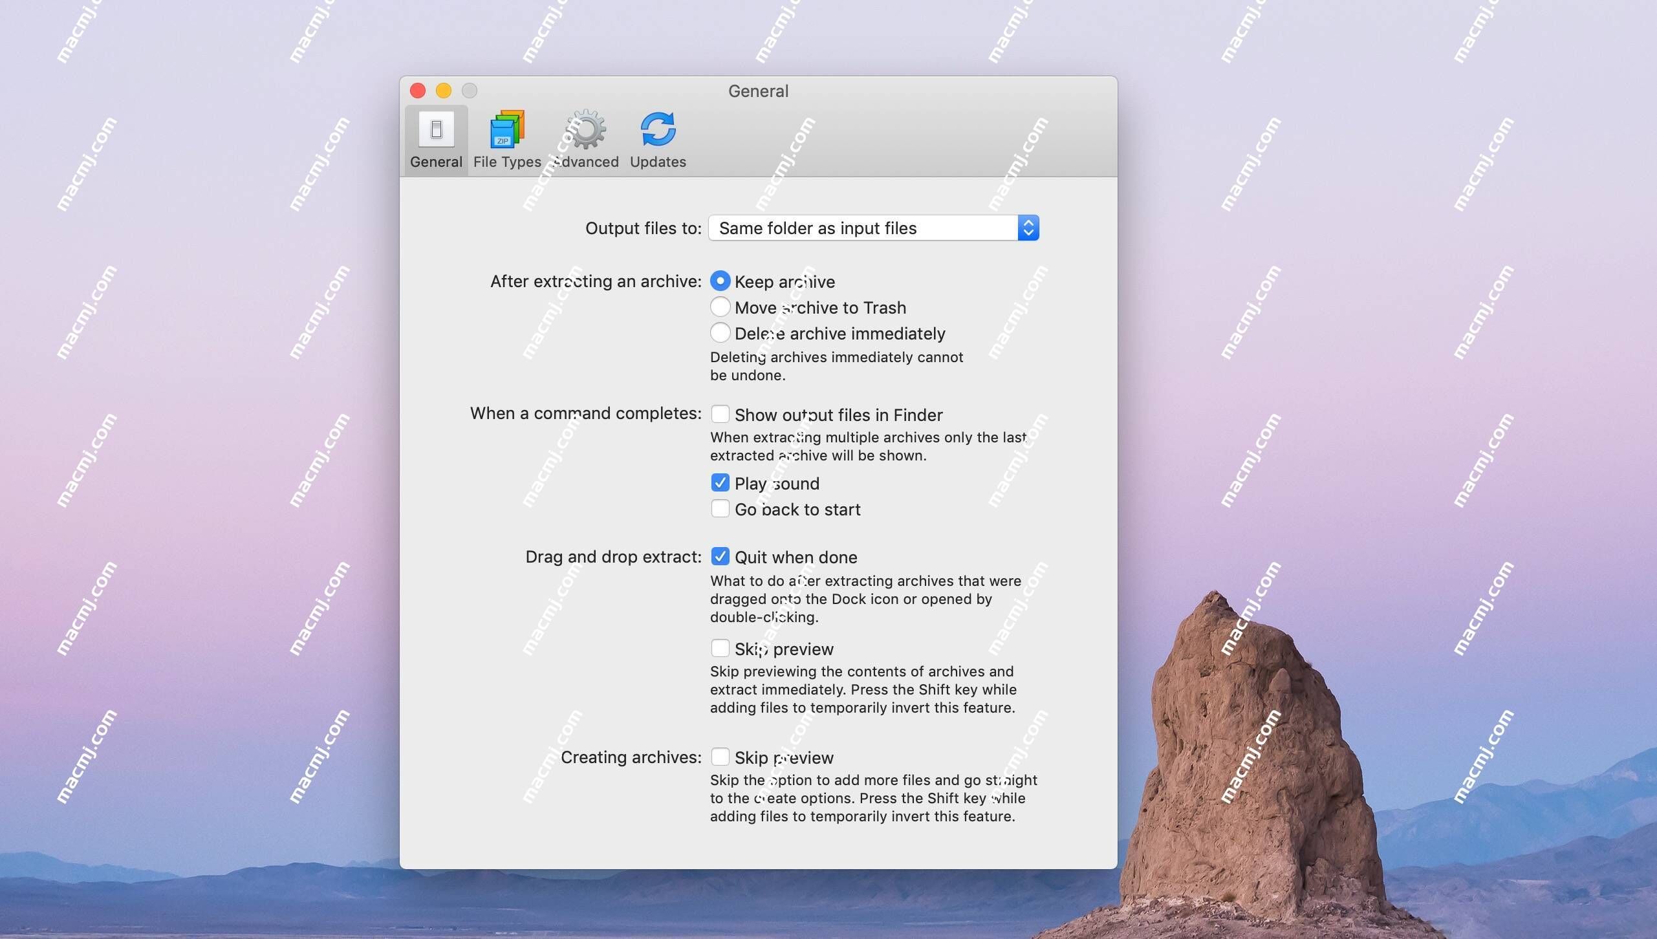Switch to the Updates tab label
The height and width of the screenshot is (939, 1657).
[x=658, y=162]
